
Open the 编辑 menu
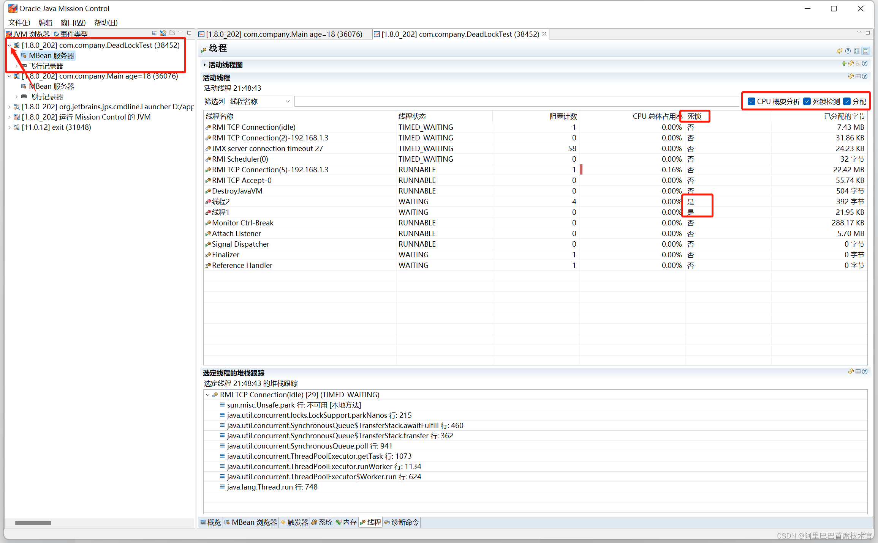[46, 23]
